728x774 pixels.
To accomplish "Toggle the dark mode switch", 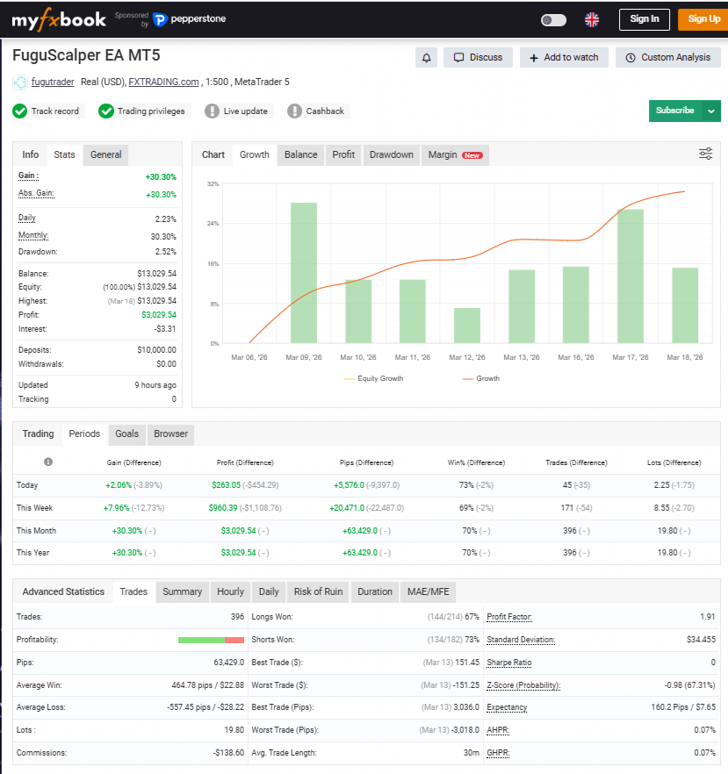I will pyautogui.click(x=553, y=20).
